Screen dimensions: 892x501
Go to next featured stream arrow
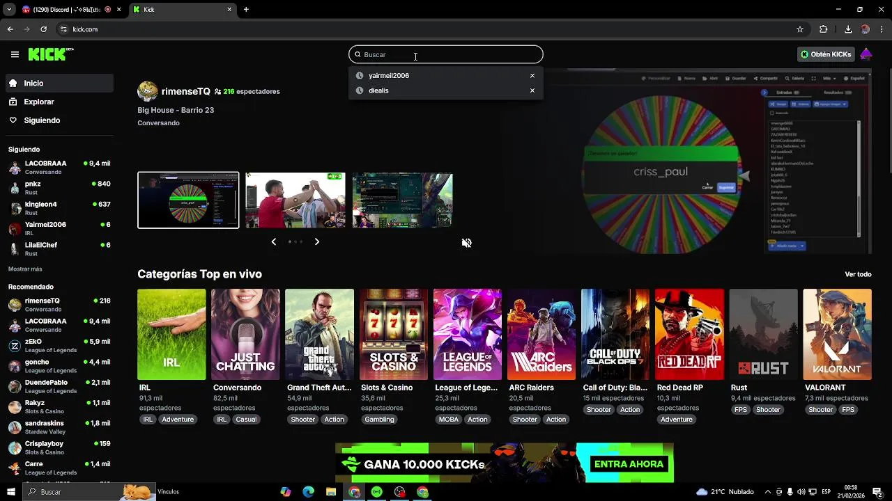(x=317, y=242)
